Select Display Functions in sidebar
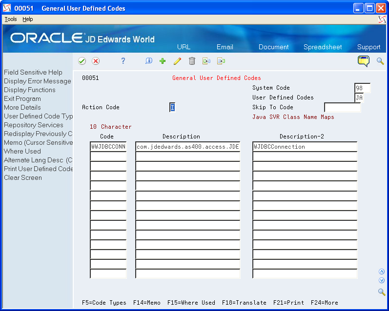This screenshot has width=389, height=311. click(x=29, y=90)
